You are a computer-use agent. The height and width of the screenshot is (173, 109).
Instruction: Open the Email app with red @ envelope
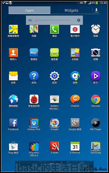point(75,29)
